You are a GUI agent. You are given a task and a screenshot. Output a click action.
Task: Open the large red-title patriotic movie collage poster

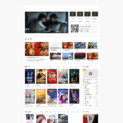coord(37,49)
